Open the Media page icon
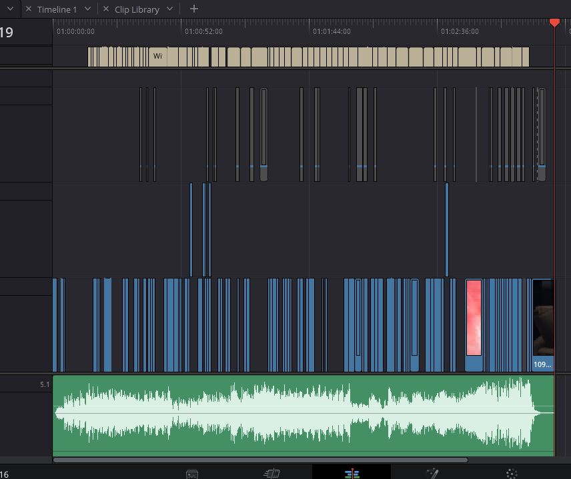The width and height of the screenshot is (571, 479). [x=192, y=474]
